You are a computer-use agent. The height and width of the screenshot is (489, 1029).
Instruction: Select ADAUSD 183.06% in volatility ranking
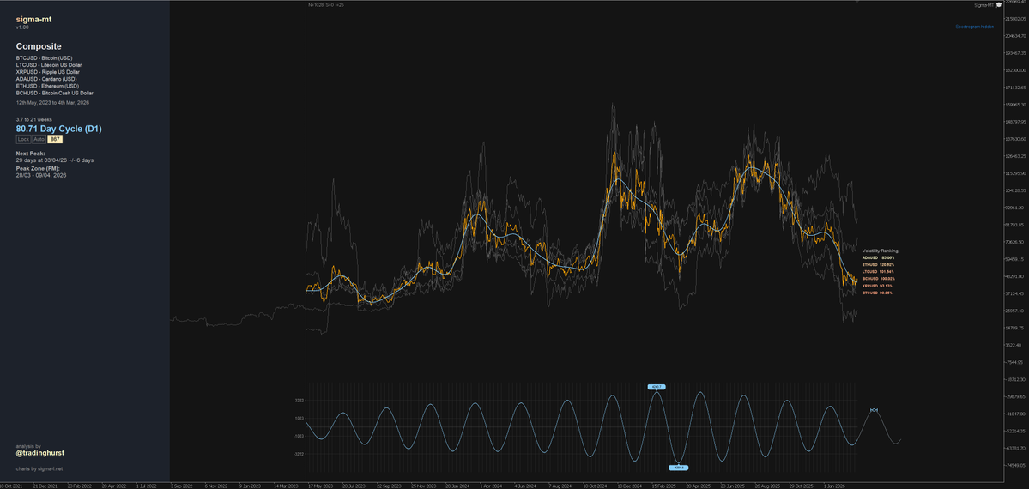878,258
